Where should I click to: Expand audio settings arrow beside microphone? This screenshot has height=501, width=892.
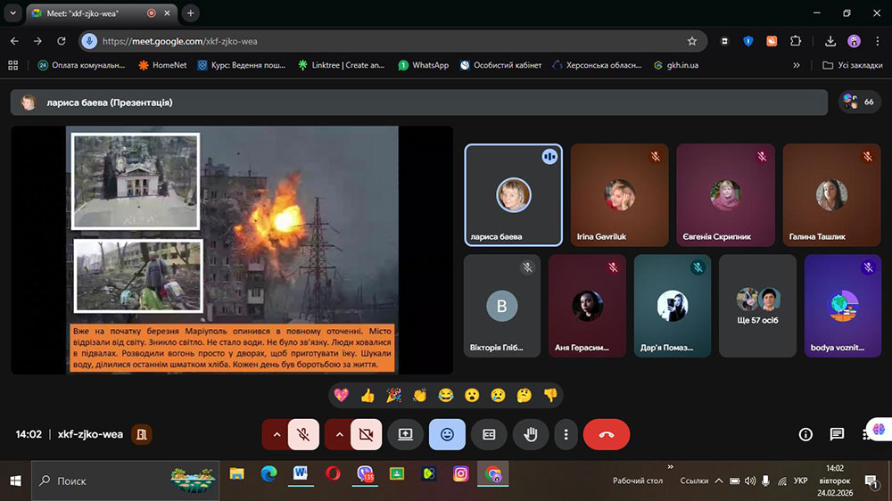(x=276, y=434)
